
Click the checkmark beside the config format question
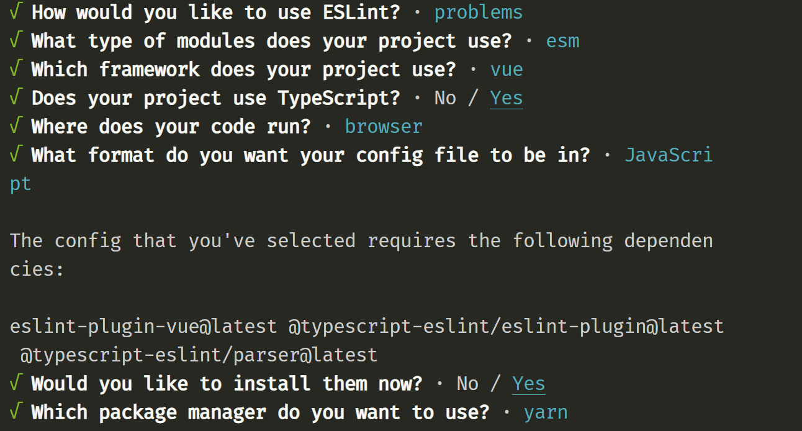pyautogui.click(x=16, y=155)
